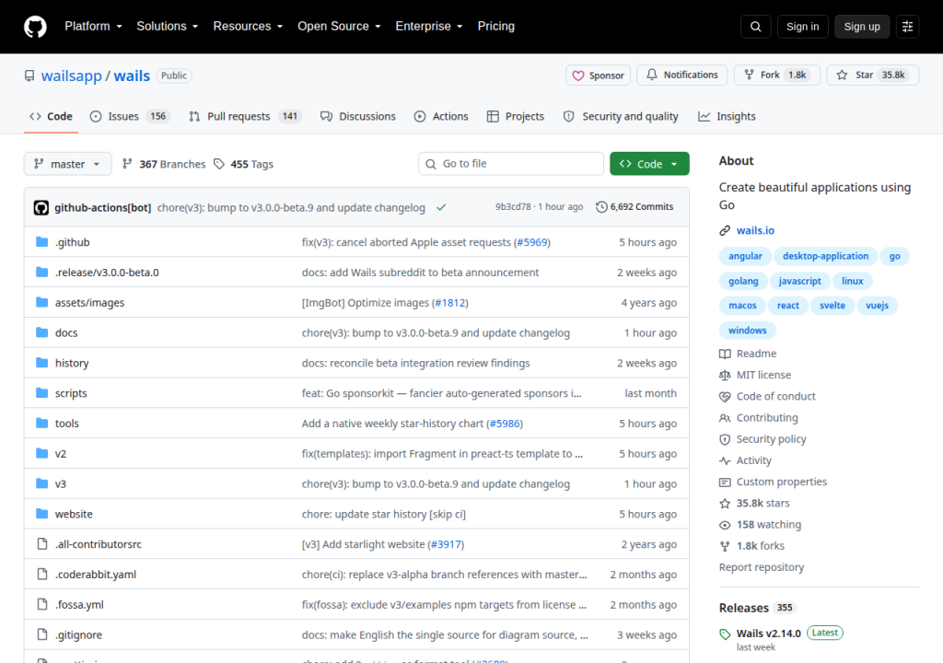This screenshot has width=943, height=663.
Task: Expand the Resources menu
Action: [x=248, y=27]
